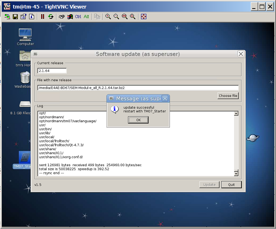Viewport: 276px width, 229px height.
Task: Select the tm's Home folder icon
Action: click(24, 59)
